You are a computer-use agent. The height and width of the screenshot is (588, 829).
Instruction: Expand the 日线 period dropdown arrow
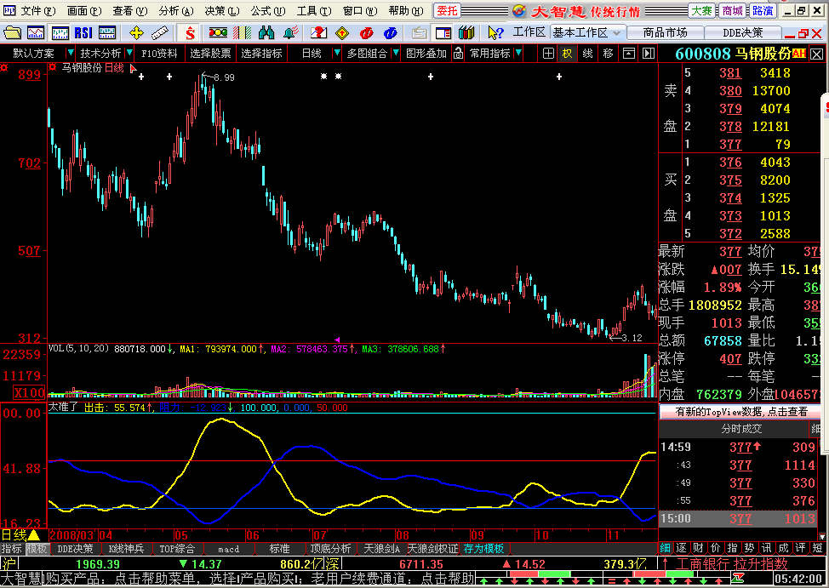[337, 53]
